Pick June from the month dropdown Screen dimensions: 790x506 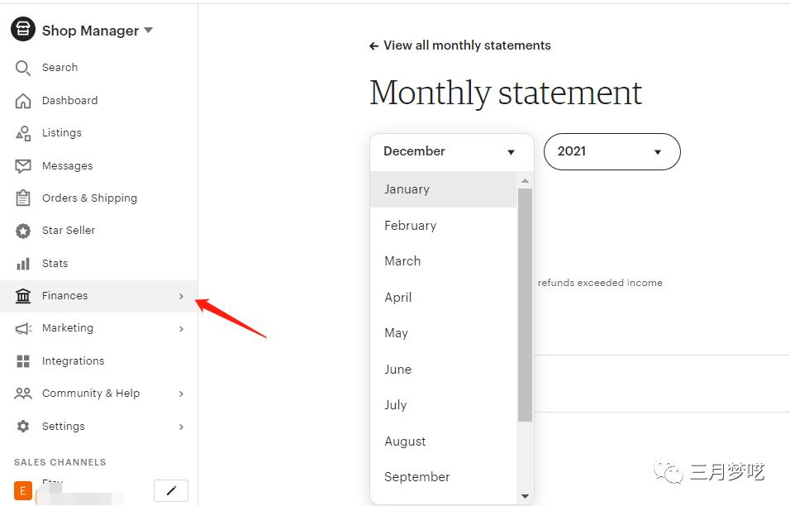pos(397,370)
